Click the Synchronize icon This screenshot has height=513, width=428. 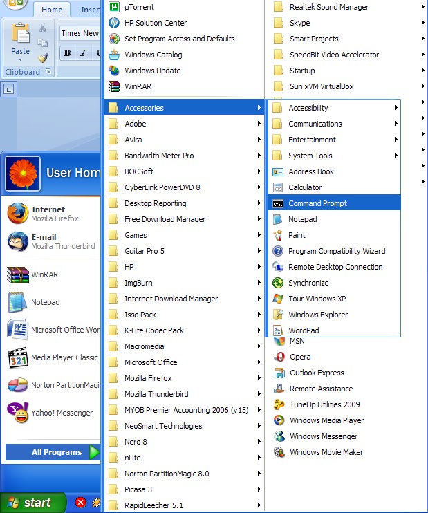tap(278, 283)
